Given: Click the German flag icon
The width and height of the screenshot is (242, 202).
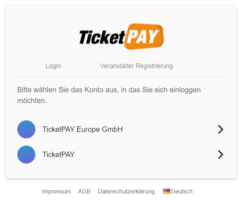Looking at the screenshot, I should 167,191.
